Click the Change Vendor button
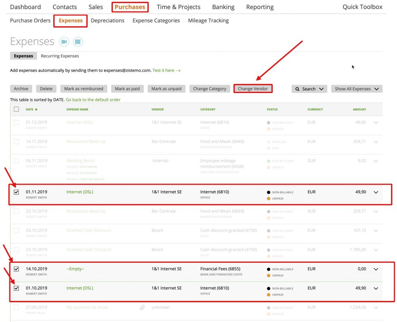397x322 pixels. (x=252, y=88)
